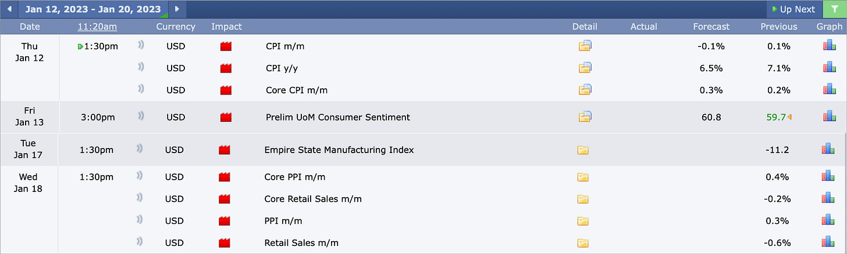Open the date range Jan 12 - Jan 20 picker
This screenshot has height=254, width=847.
point(92,9)
